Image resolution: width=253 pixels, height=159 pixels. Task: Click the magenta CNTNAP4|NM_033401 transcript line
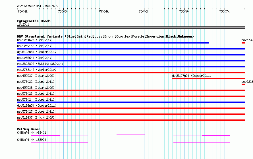coord(131,135)
